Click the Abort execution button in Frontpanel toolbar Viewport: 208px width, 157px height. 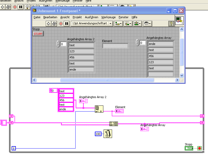tap(61, 24)
